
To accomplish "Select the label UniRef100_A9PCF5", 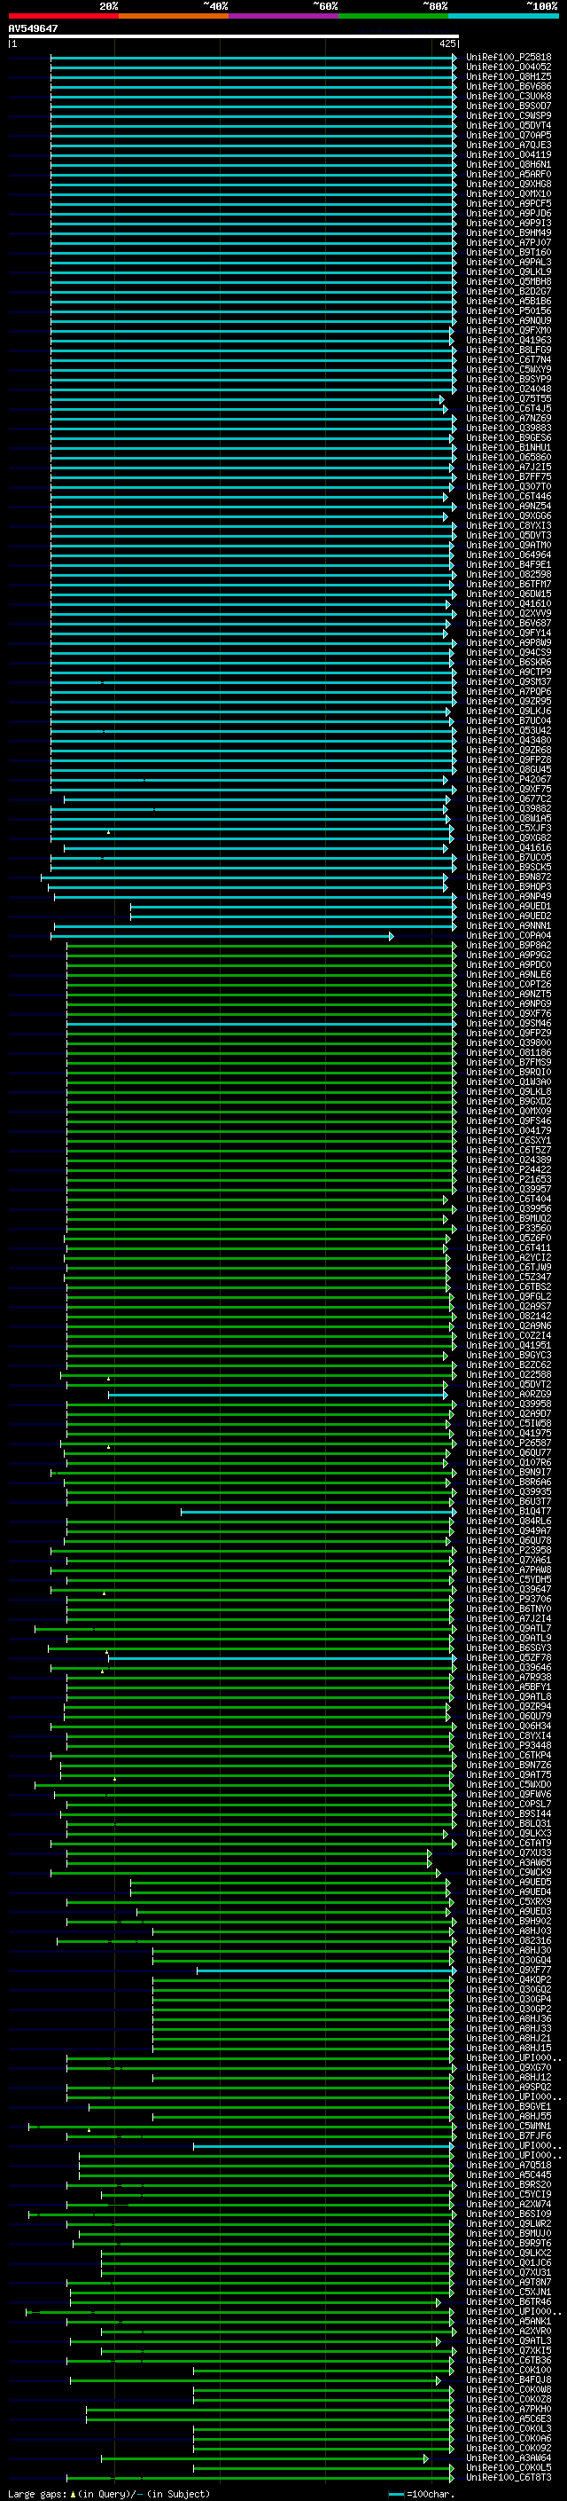I will coord(509,203).
